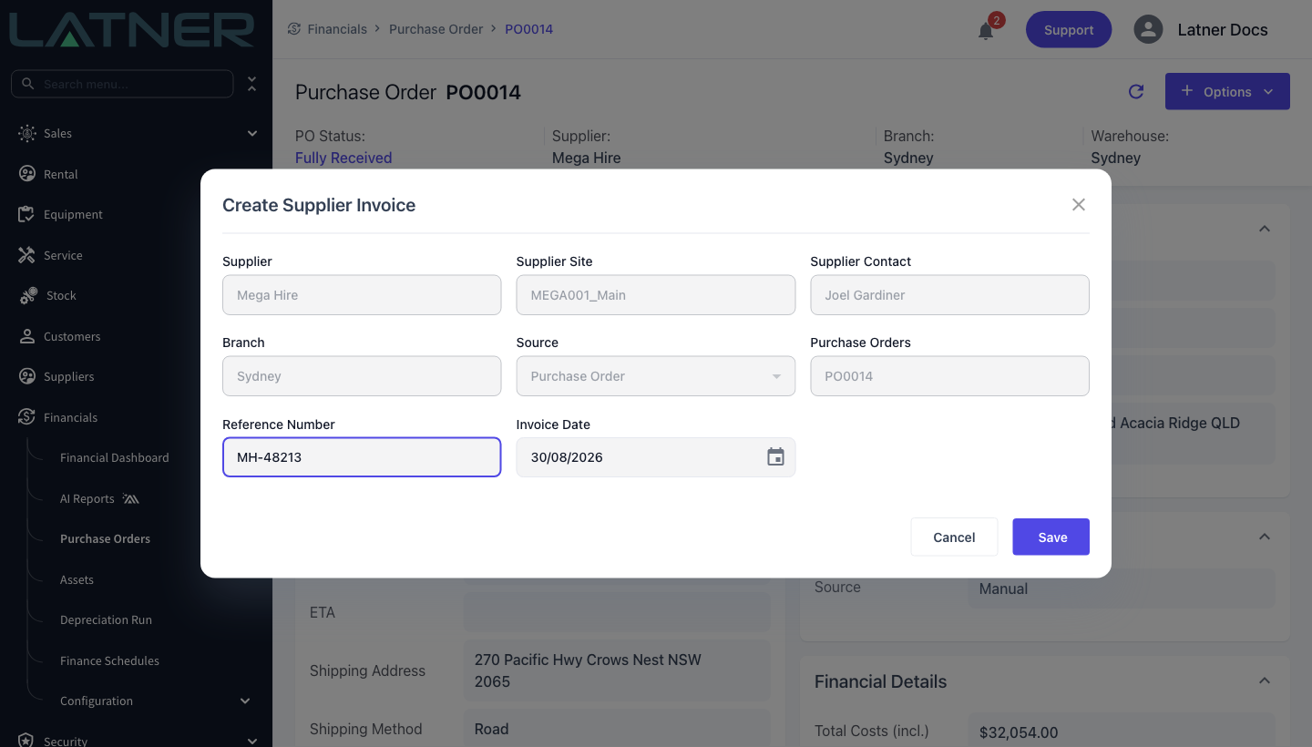The height and width of the screenshot is (747, 1312).
Task: Expand the Sales menu chevron
Action: tap(252, 134)
